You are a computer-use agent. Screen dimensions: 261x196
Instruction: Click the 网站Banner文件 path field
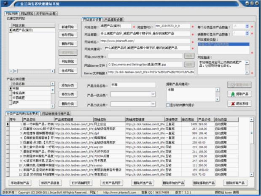point(145,64)
